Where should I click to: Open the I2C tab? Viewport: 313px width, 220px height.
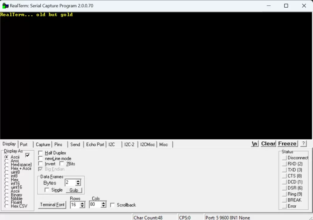tap(112, 144)
